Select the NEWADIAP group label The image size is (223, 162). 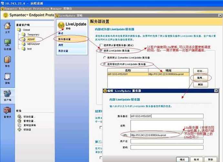pos(34,44)
